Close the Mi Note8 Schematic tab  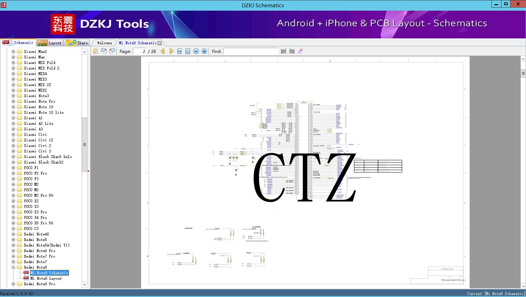(159, 43)
